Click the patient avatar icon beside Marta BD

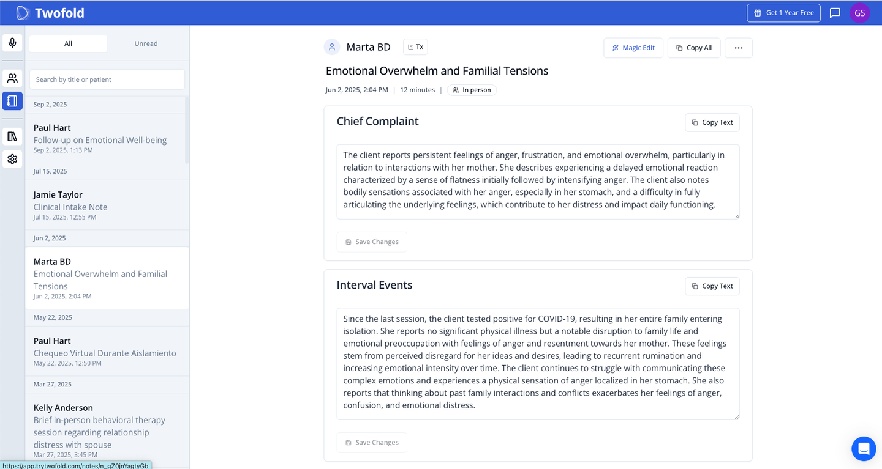(332, 47)
